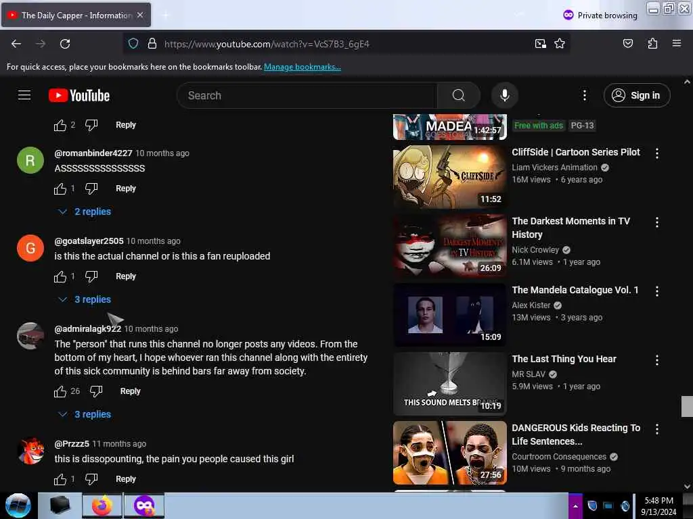Screen dimensions: 693x519
Task: Open CliffSide | Cartoon Series Pilot title
Action: point(576,152)
